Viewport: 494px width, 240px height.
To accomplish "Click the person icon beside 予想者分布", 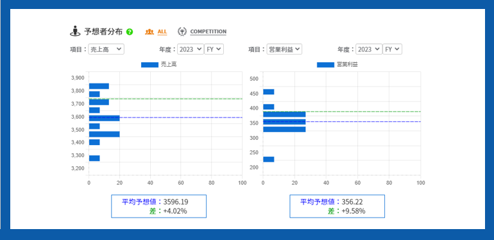I will (x=75, y=31).
